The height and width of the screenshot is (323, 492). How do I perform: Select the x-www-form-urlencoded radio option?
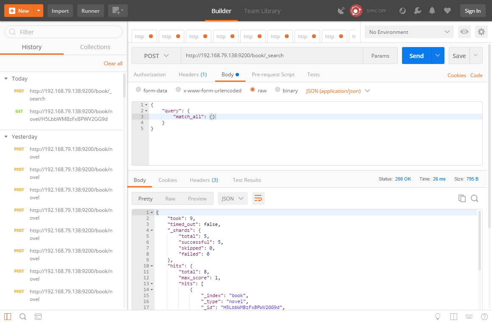(179, 90)
